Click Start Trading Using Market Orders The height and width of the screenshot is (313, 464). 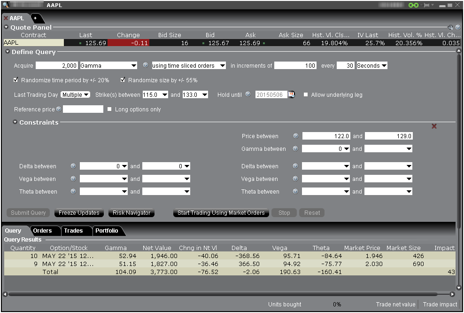click(x=221, y=213)
